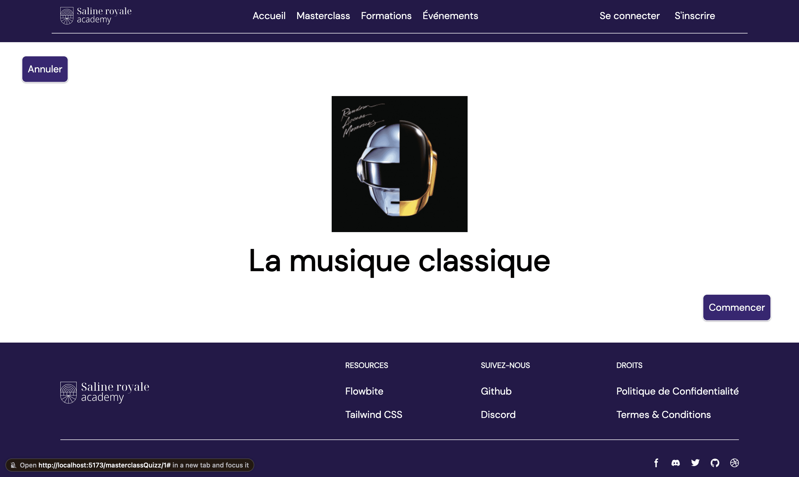Follow the Github text link

496,391
